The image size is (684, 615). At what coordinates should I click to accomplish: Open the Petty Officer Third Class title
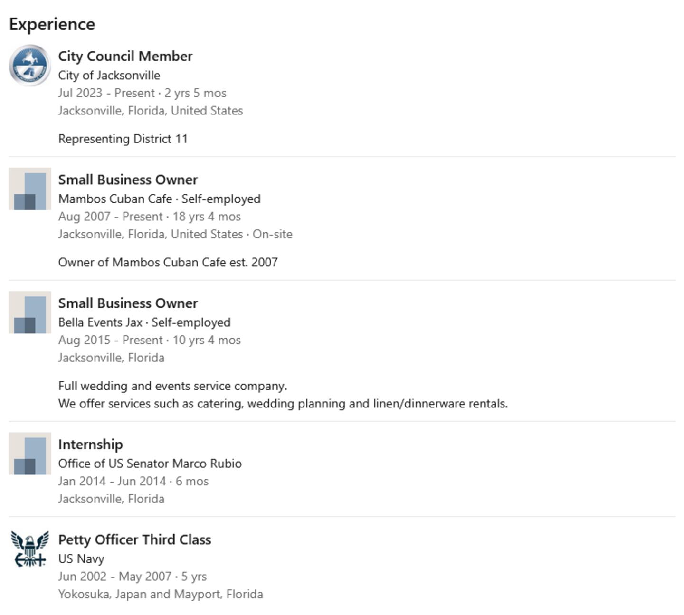tap(134, 539)
